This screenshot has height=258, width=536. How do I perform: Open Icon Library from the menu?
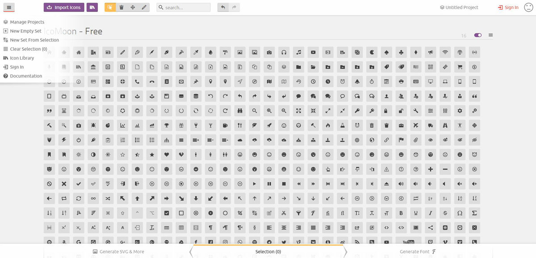coord(18,58)
